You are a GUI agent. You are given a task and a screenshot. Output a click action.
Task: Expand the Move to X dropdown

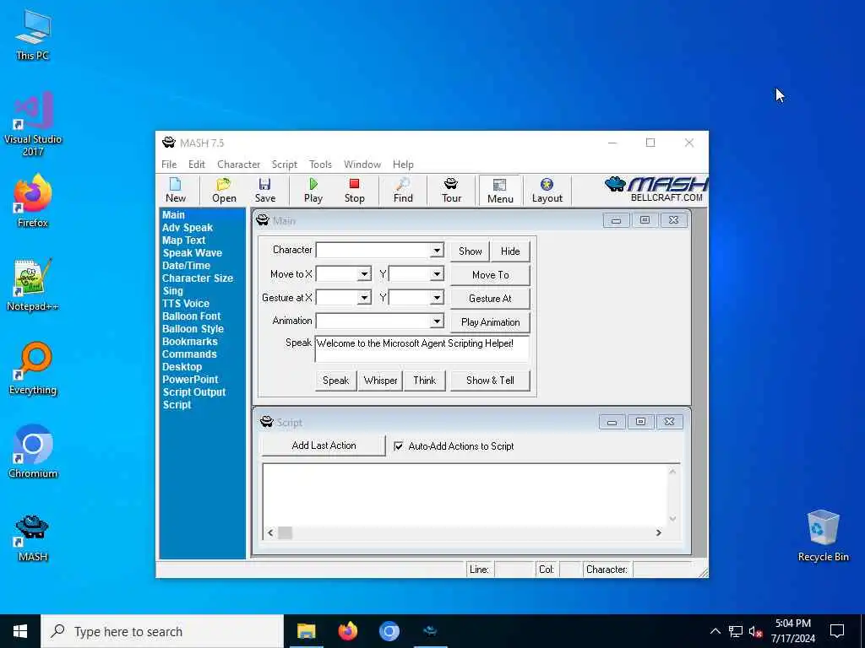[x=364, y=274]
